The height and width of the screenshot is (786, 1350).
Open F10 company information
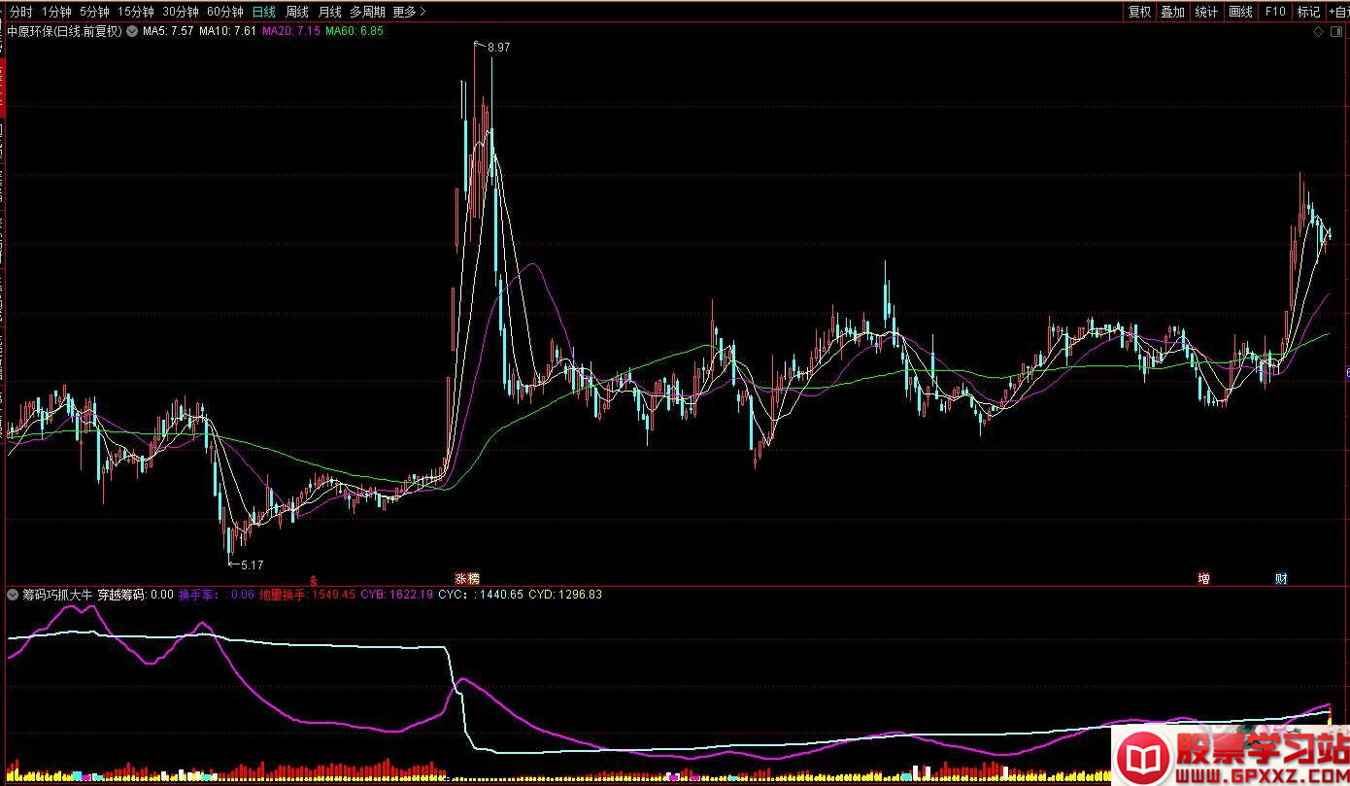(1275, 12)
